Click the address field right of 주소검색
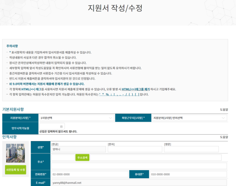236x186 pixels. click(x=155, y=158)
